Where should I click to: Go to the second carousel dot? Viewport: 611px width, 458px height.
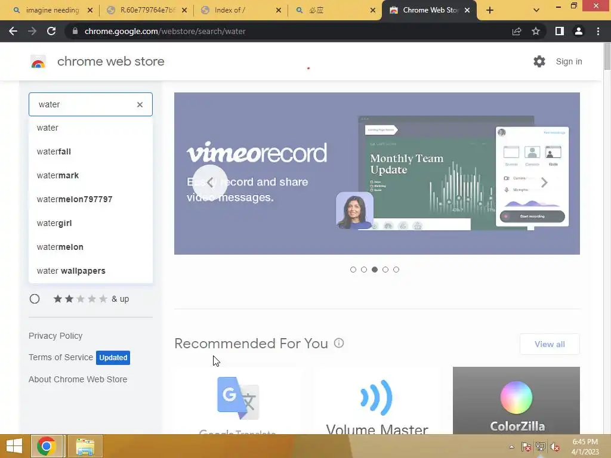point(364,270)
